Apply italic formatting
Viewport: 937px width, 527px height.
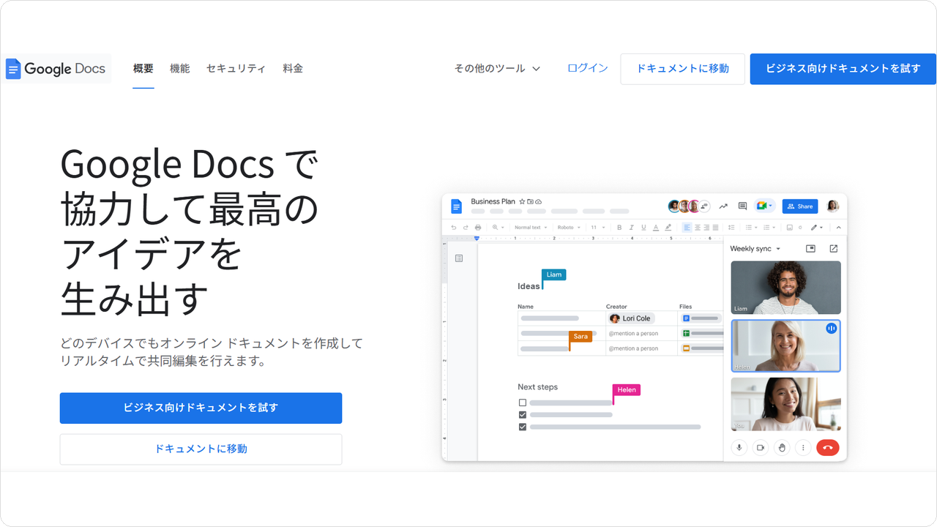631,228
